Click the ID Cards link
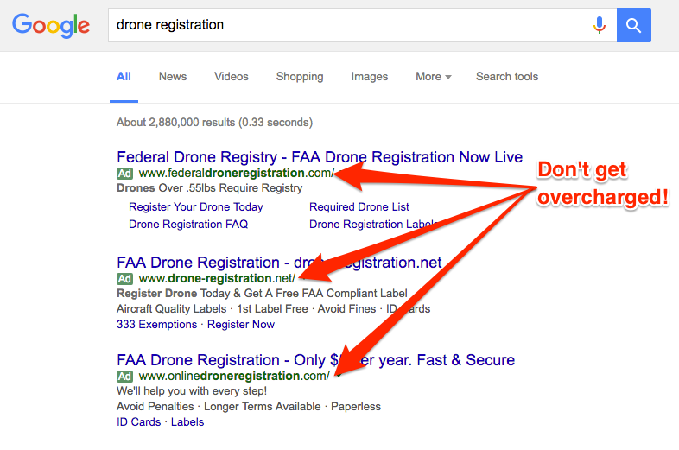This screenshot has width=679, height=450. click(138, 421)
